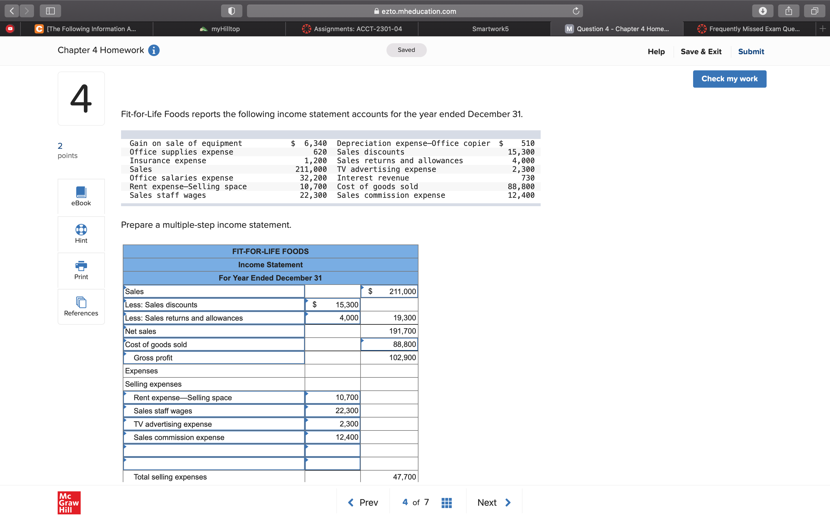
Task: Click the privacy shield icon
Action: click(x=231, y=11)
